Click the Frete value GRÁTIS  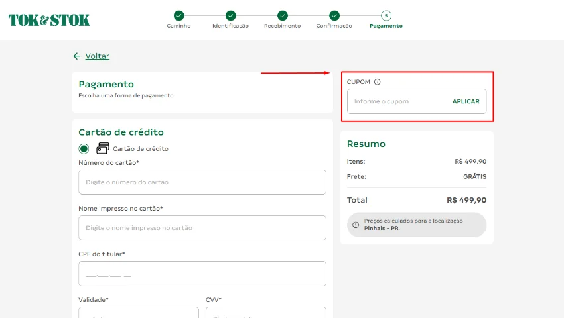pyautogui.click(x=475, y=176)
